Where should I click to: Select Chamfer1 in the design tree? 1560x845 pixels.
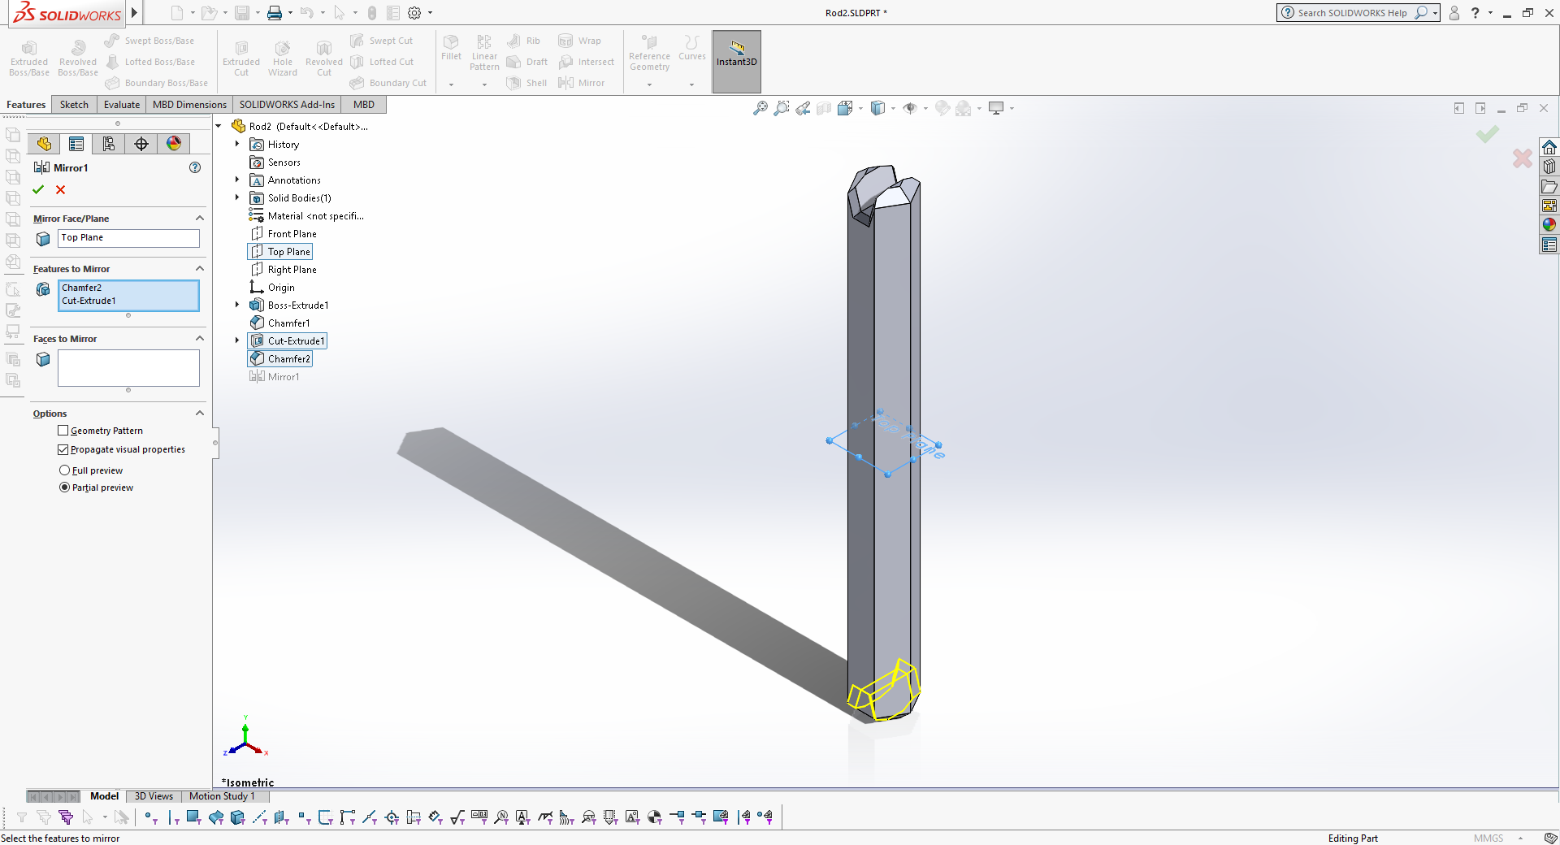tap(280, 323)
